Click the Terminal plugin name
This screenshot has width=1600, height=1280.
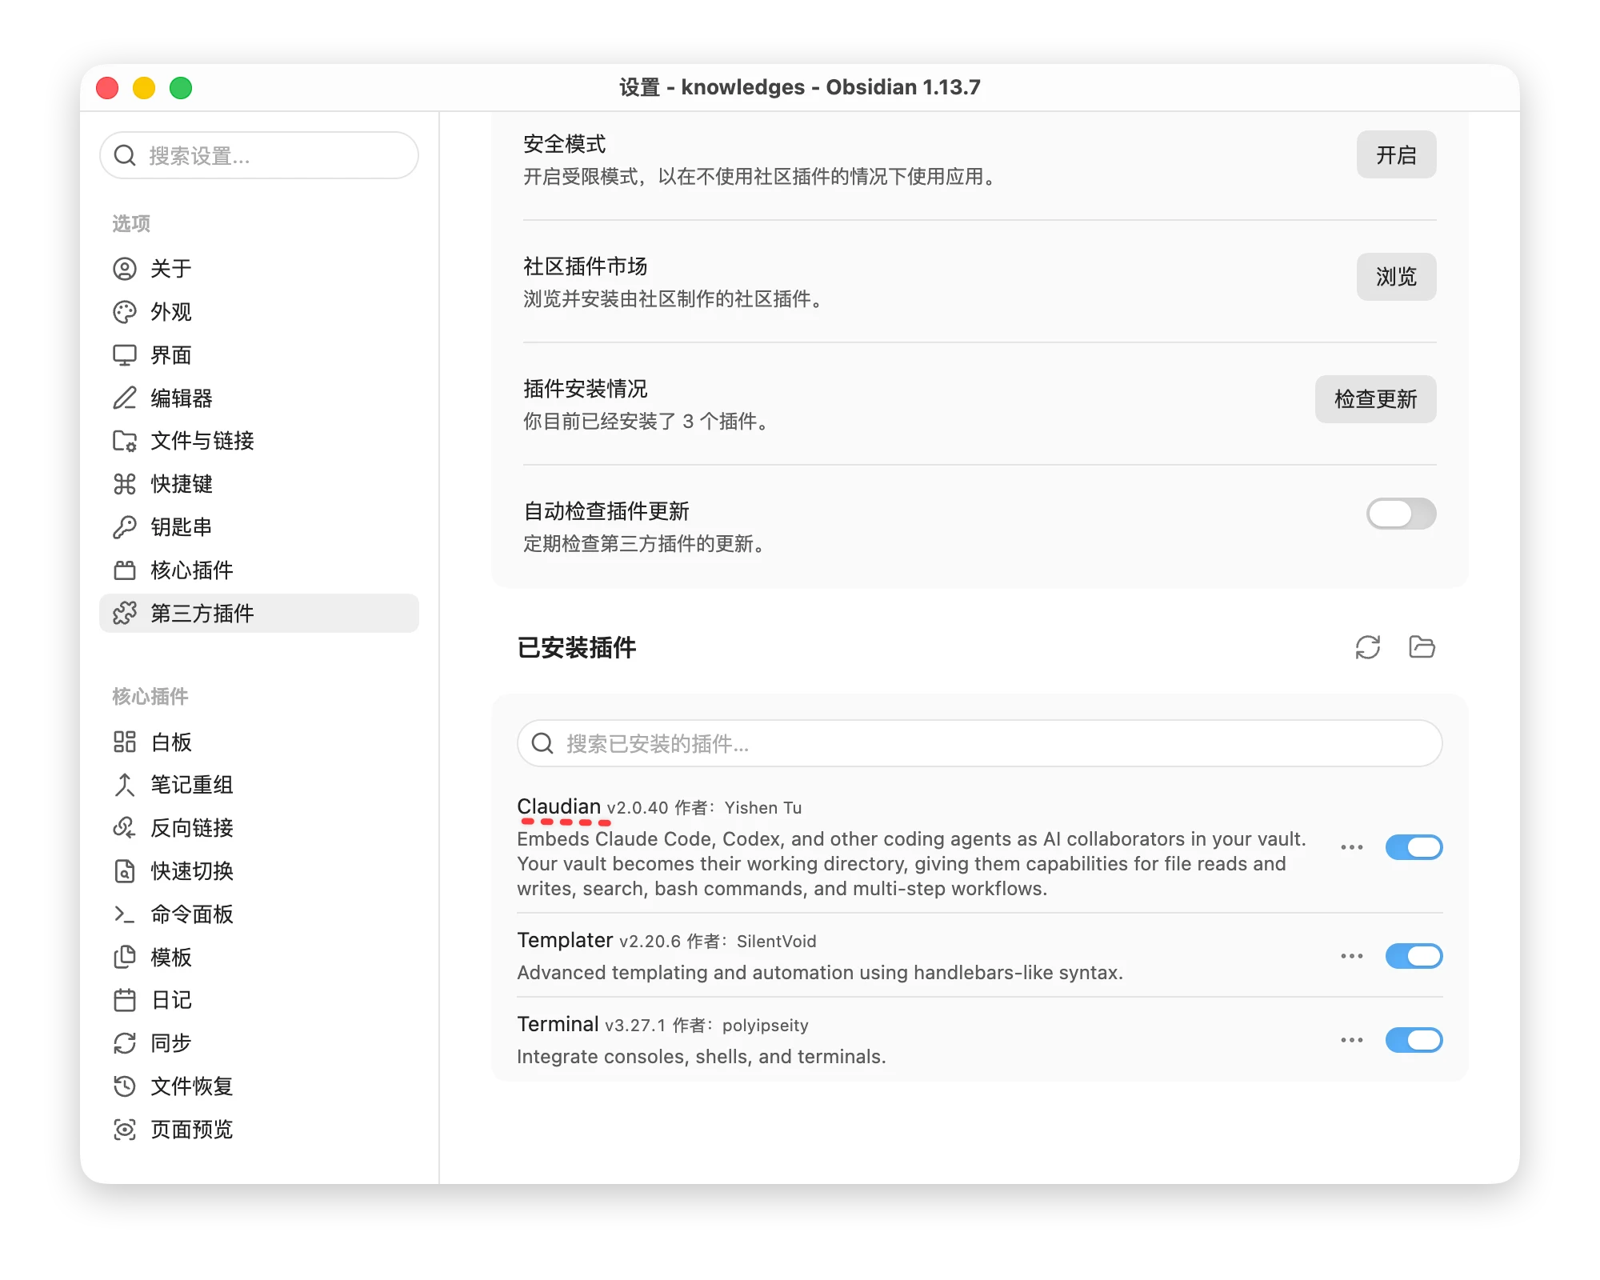(x=558, y=1024)
